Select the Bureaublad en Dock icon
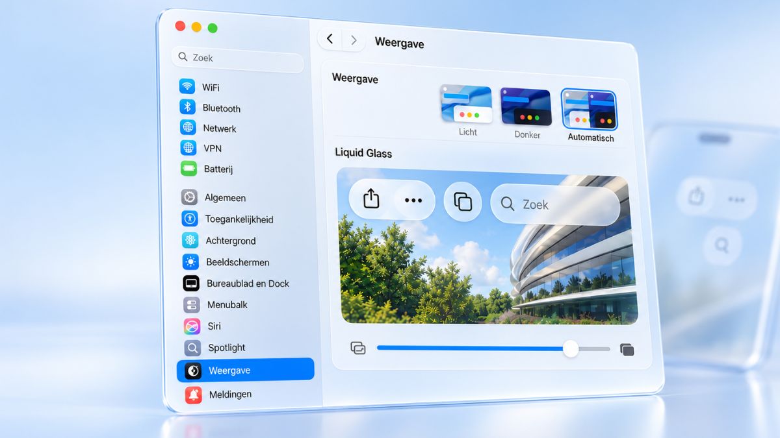The width and height of the screenshot is (780, 438). (191, 283)
